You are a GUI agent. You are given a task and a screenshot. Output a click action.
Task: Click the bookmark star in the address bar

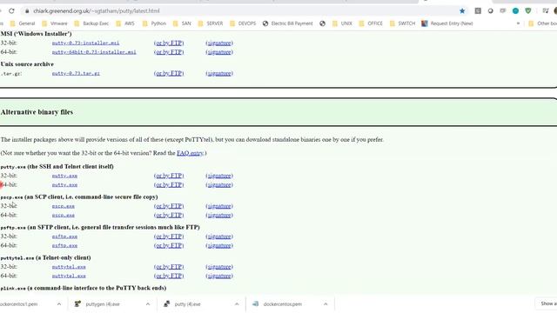462,11
